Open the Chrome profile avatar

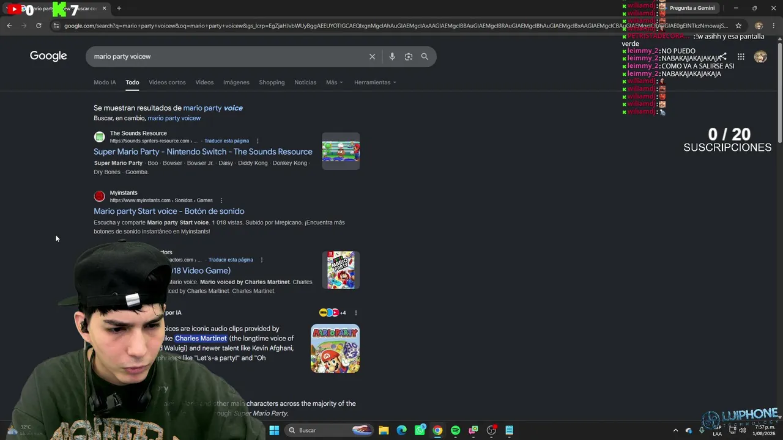[759, 26]
